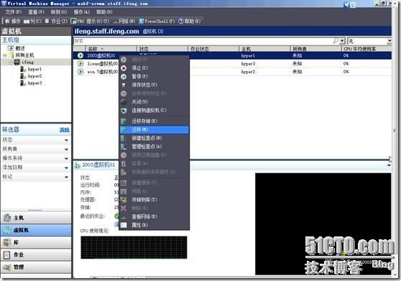
Task: Open the 转到 menu
Action: tap(58, 11)
